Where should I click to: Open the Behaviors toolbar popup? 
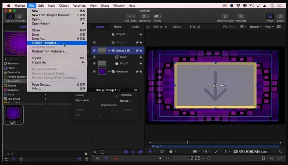[145, 16]
